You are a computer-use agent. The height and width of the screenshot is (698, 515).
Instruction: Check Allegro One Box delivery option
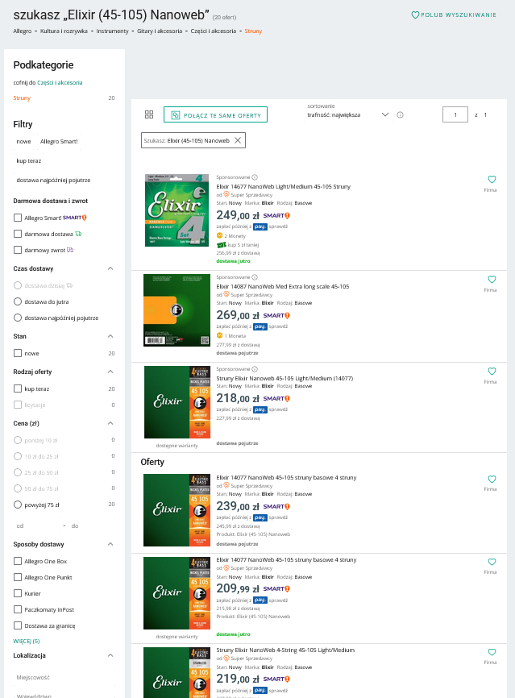click(x=18, y=561)
